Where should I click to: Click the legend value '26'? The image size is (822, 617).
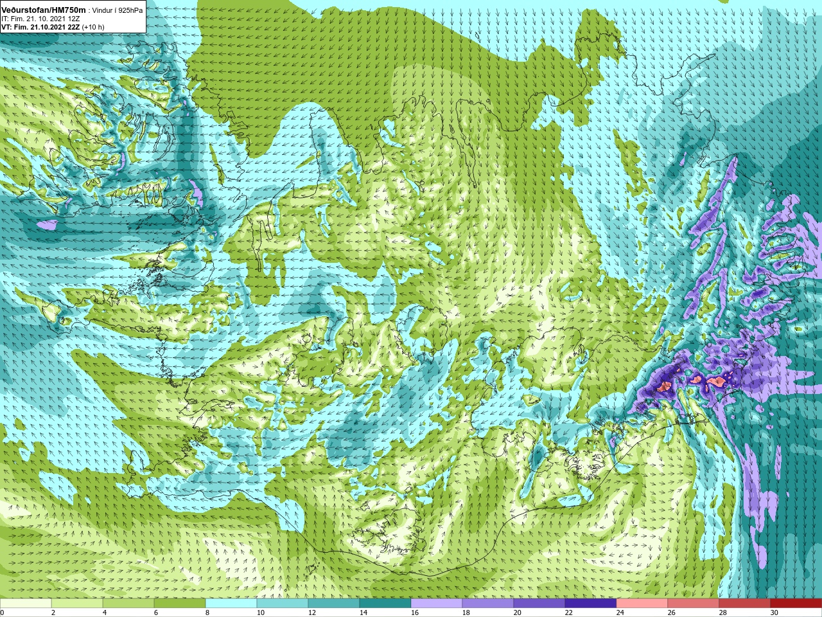(x=672, y=613)
